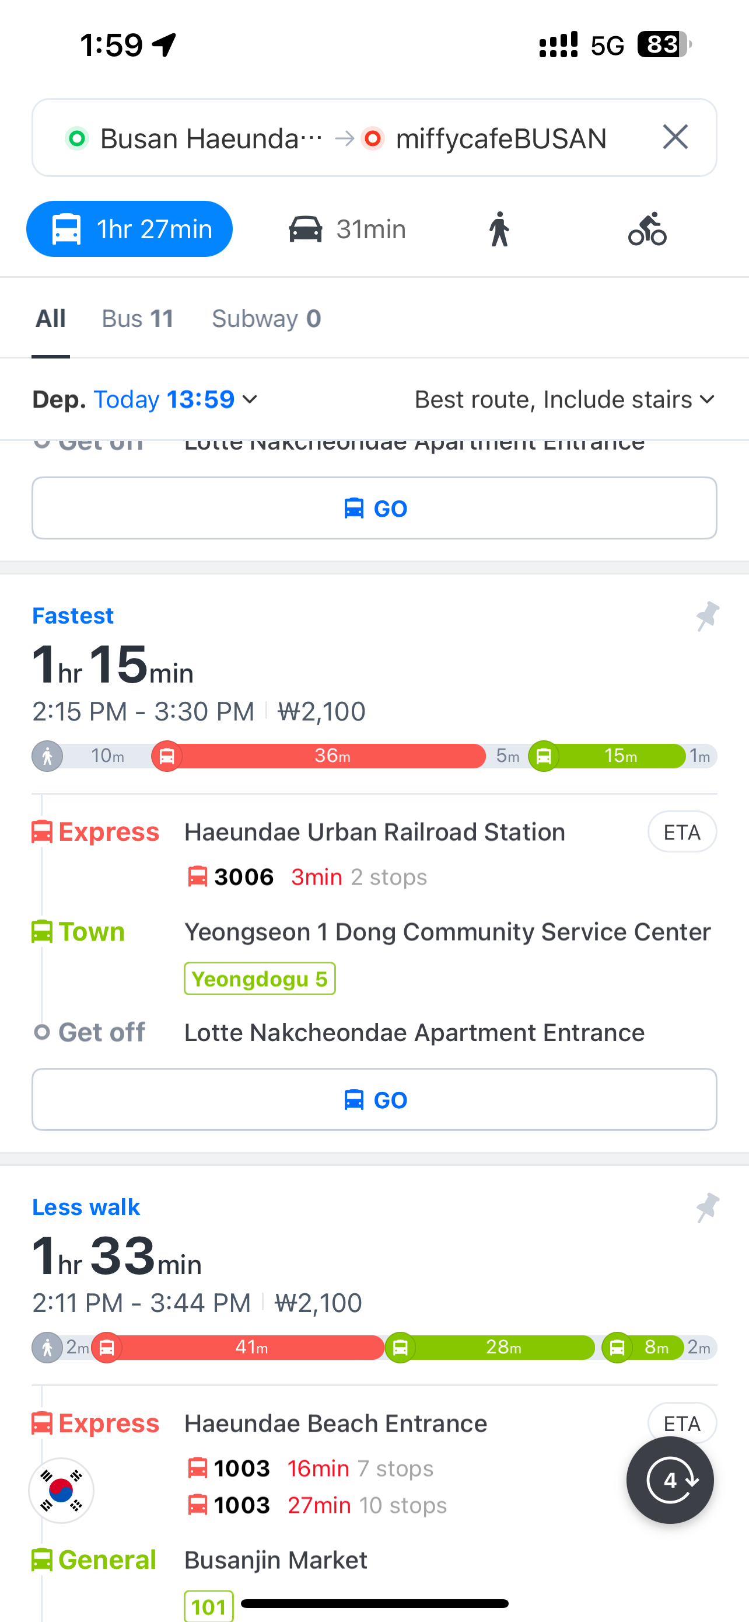Open the Bus 11 tab
Screen dimensions: 749x1622
[x=138, y=319]
